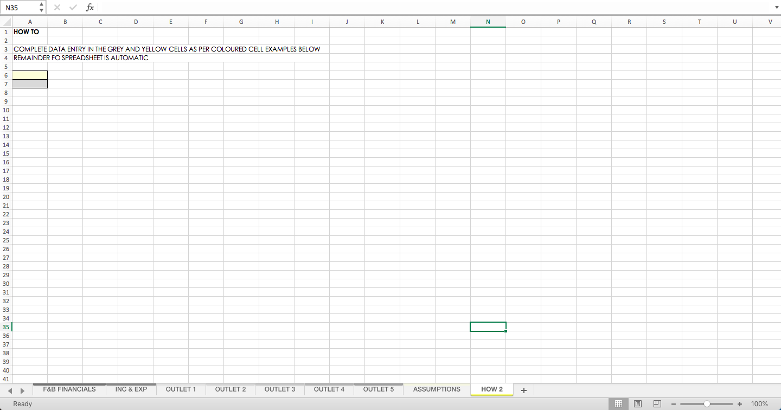Select column N header
Image resolution: width=781 pixels, height=410 pixels.
(x=488, y=22)
